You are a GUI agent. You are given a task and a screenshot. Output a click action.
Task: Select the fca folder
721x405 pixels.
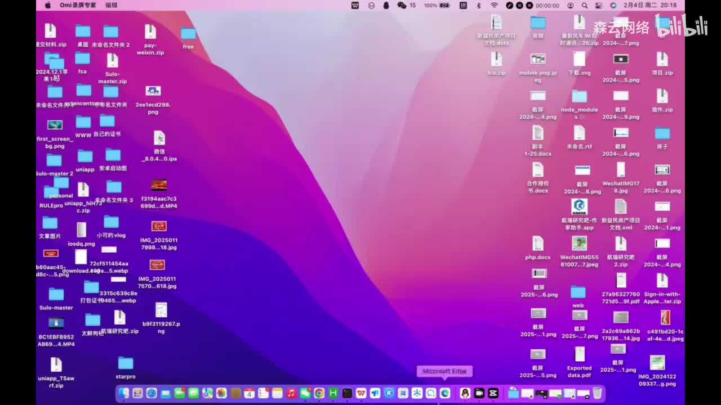point(82,63)
